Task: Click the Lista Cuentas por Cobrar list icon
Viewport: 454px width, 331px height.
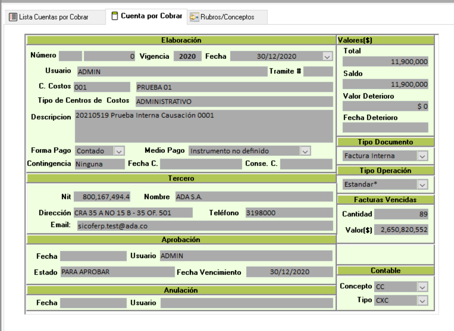Action: 13,17
